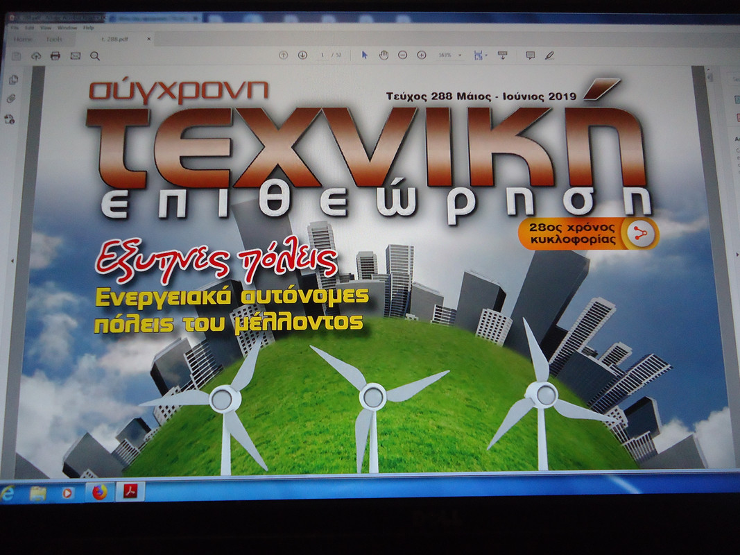Screen dimensions: 740x555
Task: Click the issue text 'Τεύχος 288 Μάιος - Ιούνιος 2019'
Action: coord(481,96)
